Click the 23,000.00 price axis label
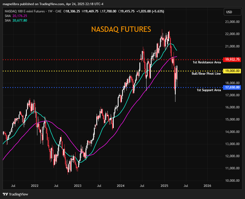The image size is (245, 199). pyautogui.click(x=232, y=22)
